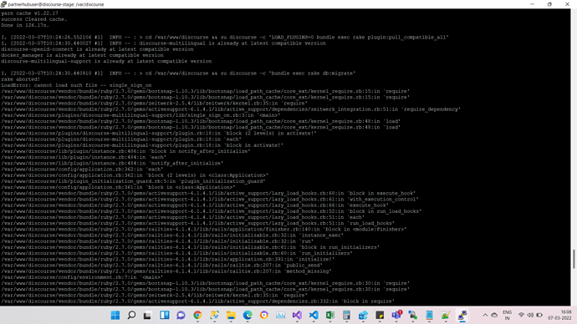Open the battery status tray icon
The image size is (577, 324).
click(x=539, y=315)
